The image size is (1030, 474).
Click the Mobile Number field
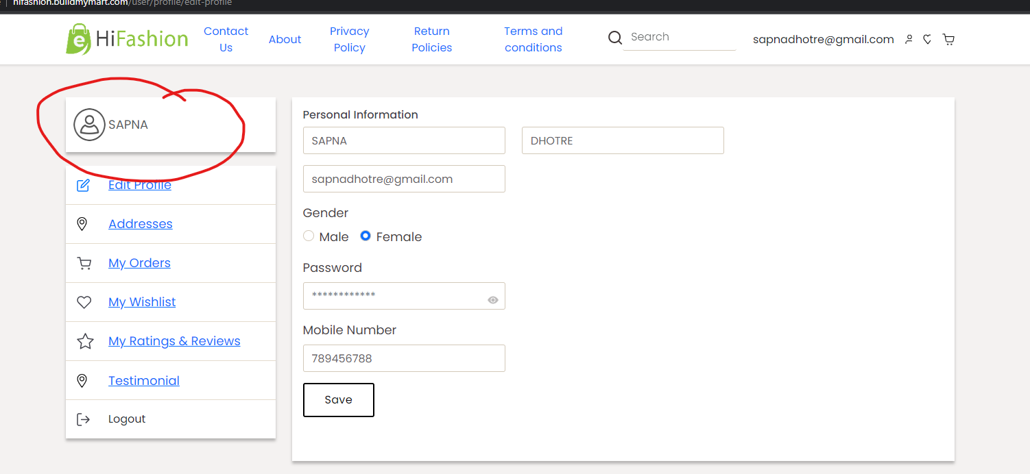[404, 358]
